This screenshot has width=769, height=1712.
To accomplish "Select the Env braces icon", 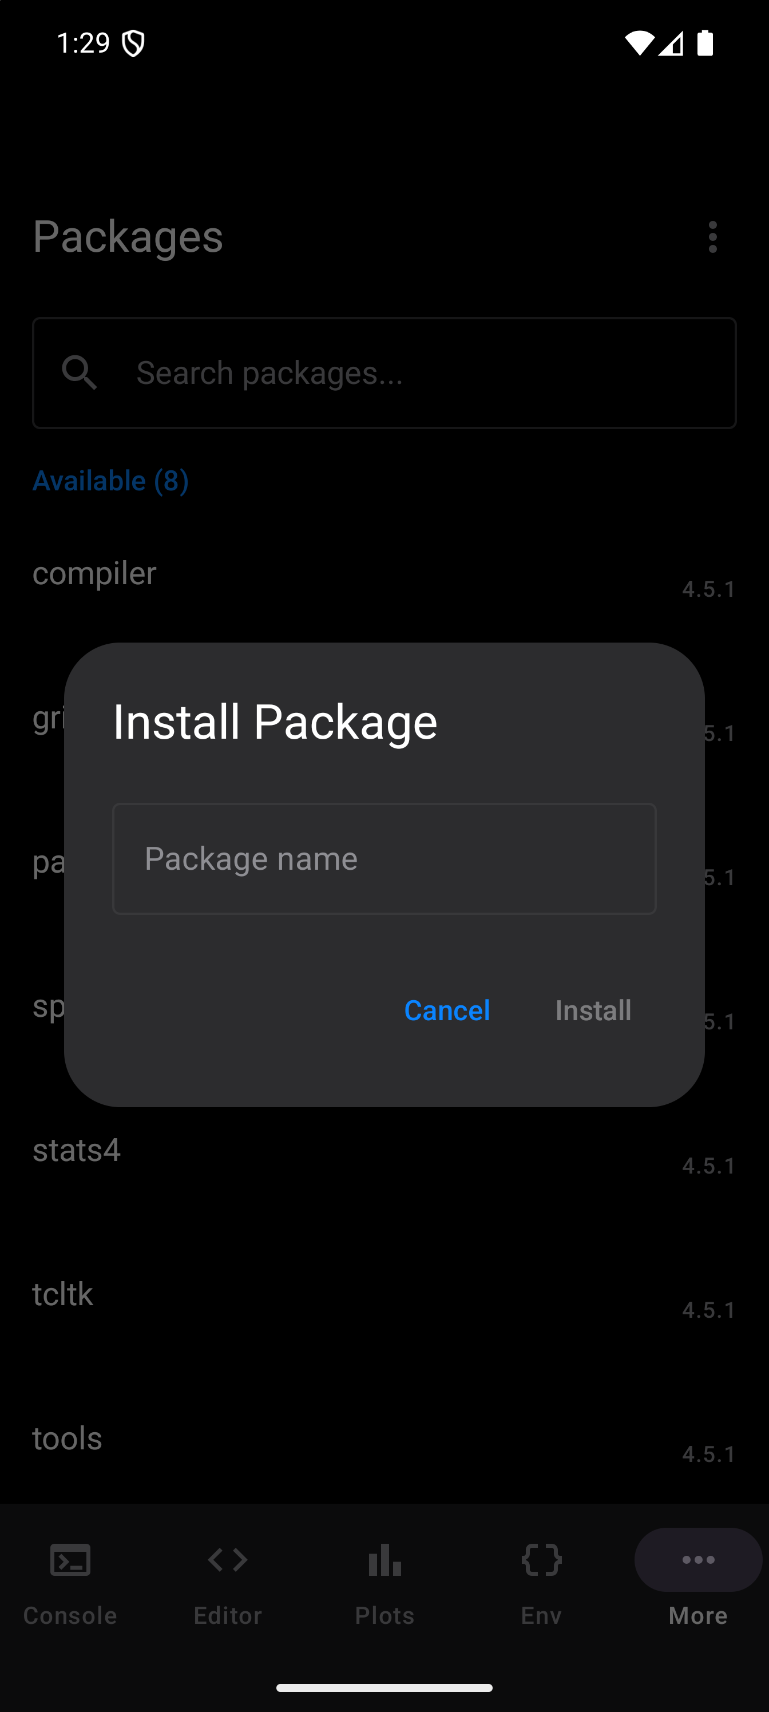I will pos(542,1560).
